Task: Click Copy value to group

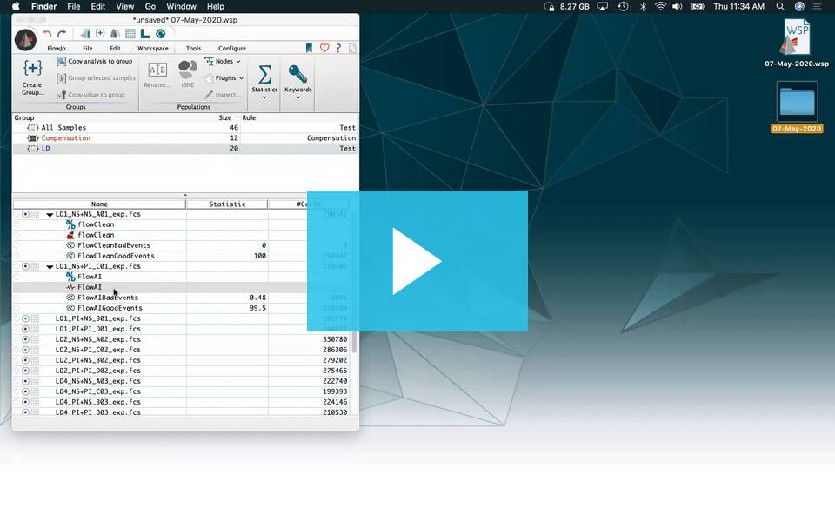Action: click(90, 95)
